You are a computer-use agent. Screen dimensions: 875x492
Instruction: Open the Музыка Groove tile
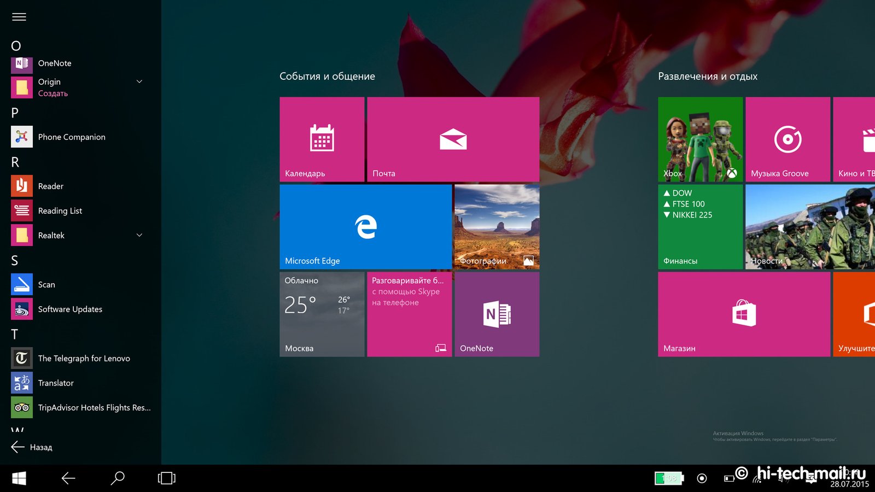pyautogui.click(x=788, y=139)
